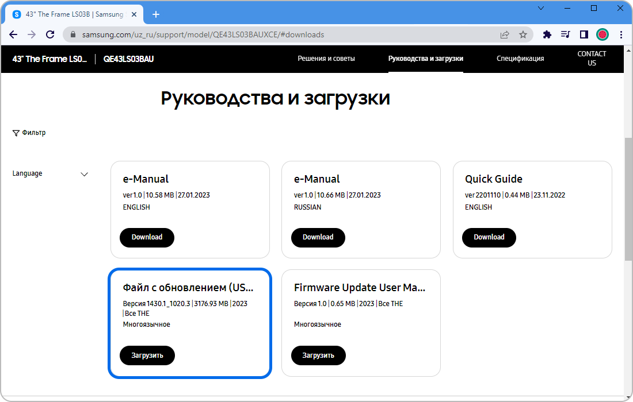Click the vertical page scrollbar
Image resolution: width=633 pixels, height=402 pixels.
[x=628, y=201]
